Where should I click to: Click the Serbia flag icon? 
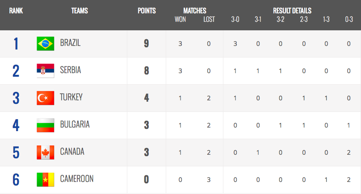point(46,71)
